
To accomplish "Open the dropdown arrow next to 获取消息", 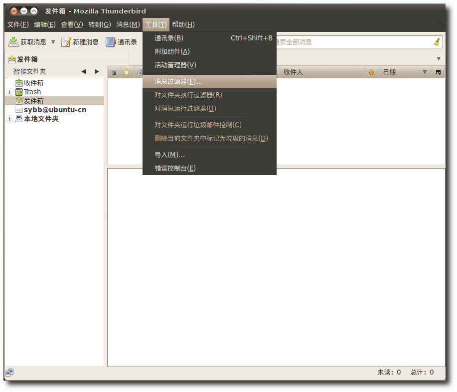I will pos(53,42).
